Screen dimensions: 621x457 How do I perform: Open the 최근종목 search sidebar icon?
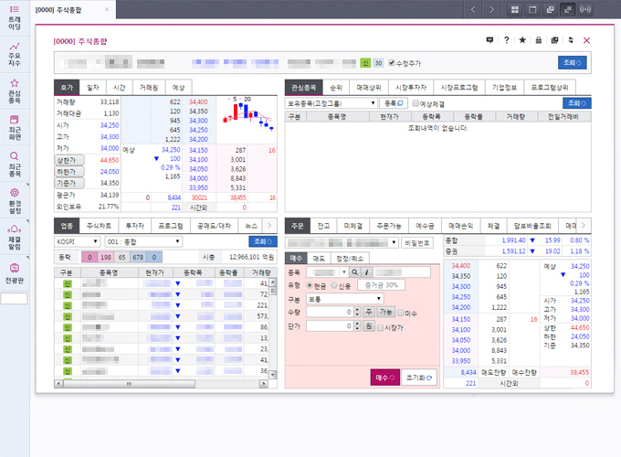click(x=15, y=165)
